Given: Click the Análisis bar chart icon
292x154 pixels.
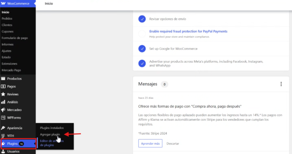Looking at the screenshot, I should pyautogui.click(x=3, y=102).
